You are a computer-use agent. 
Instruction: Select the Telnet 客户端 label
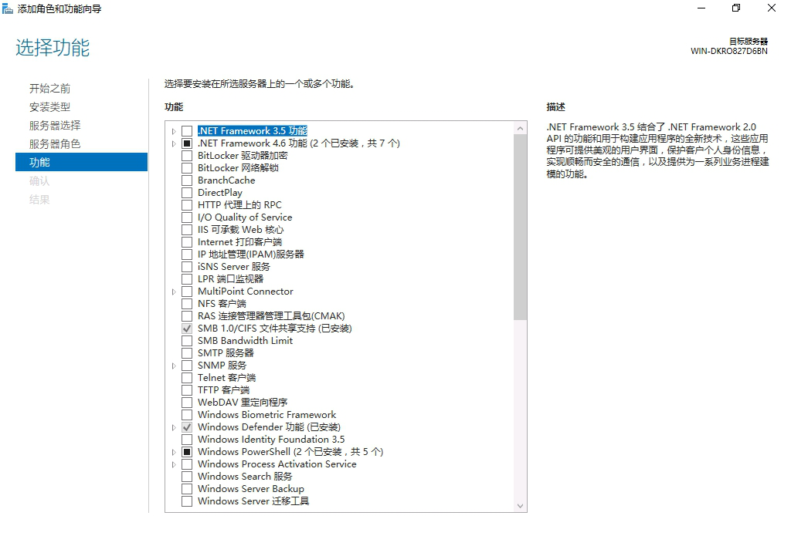[226, 378]
